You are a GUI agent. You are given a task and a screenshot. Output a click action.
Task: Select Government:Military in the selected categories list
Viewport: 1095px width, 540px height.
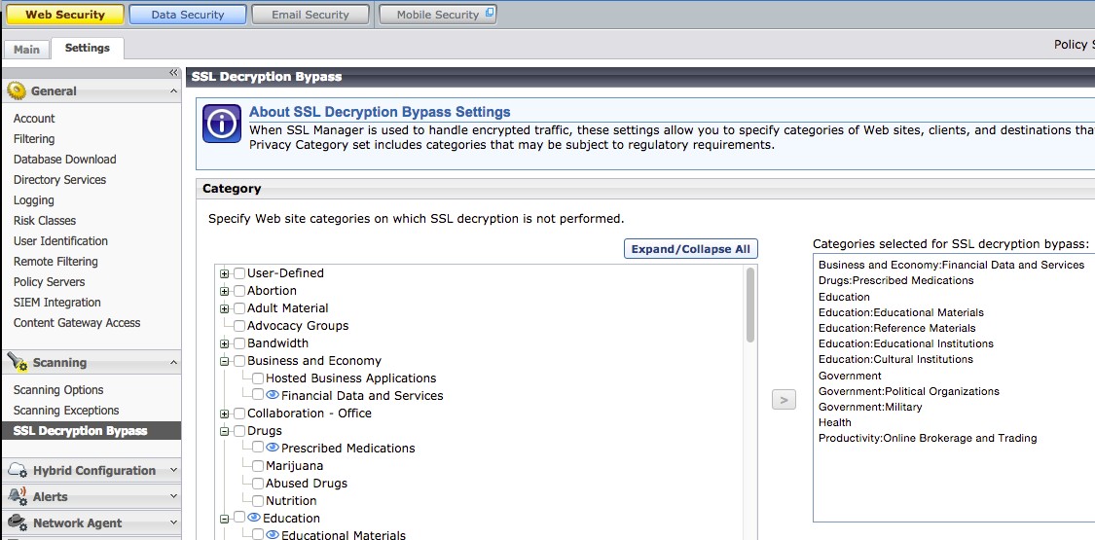tap(857, 407)
